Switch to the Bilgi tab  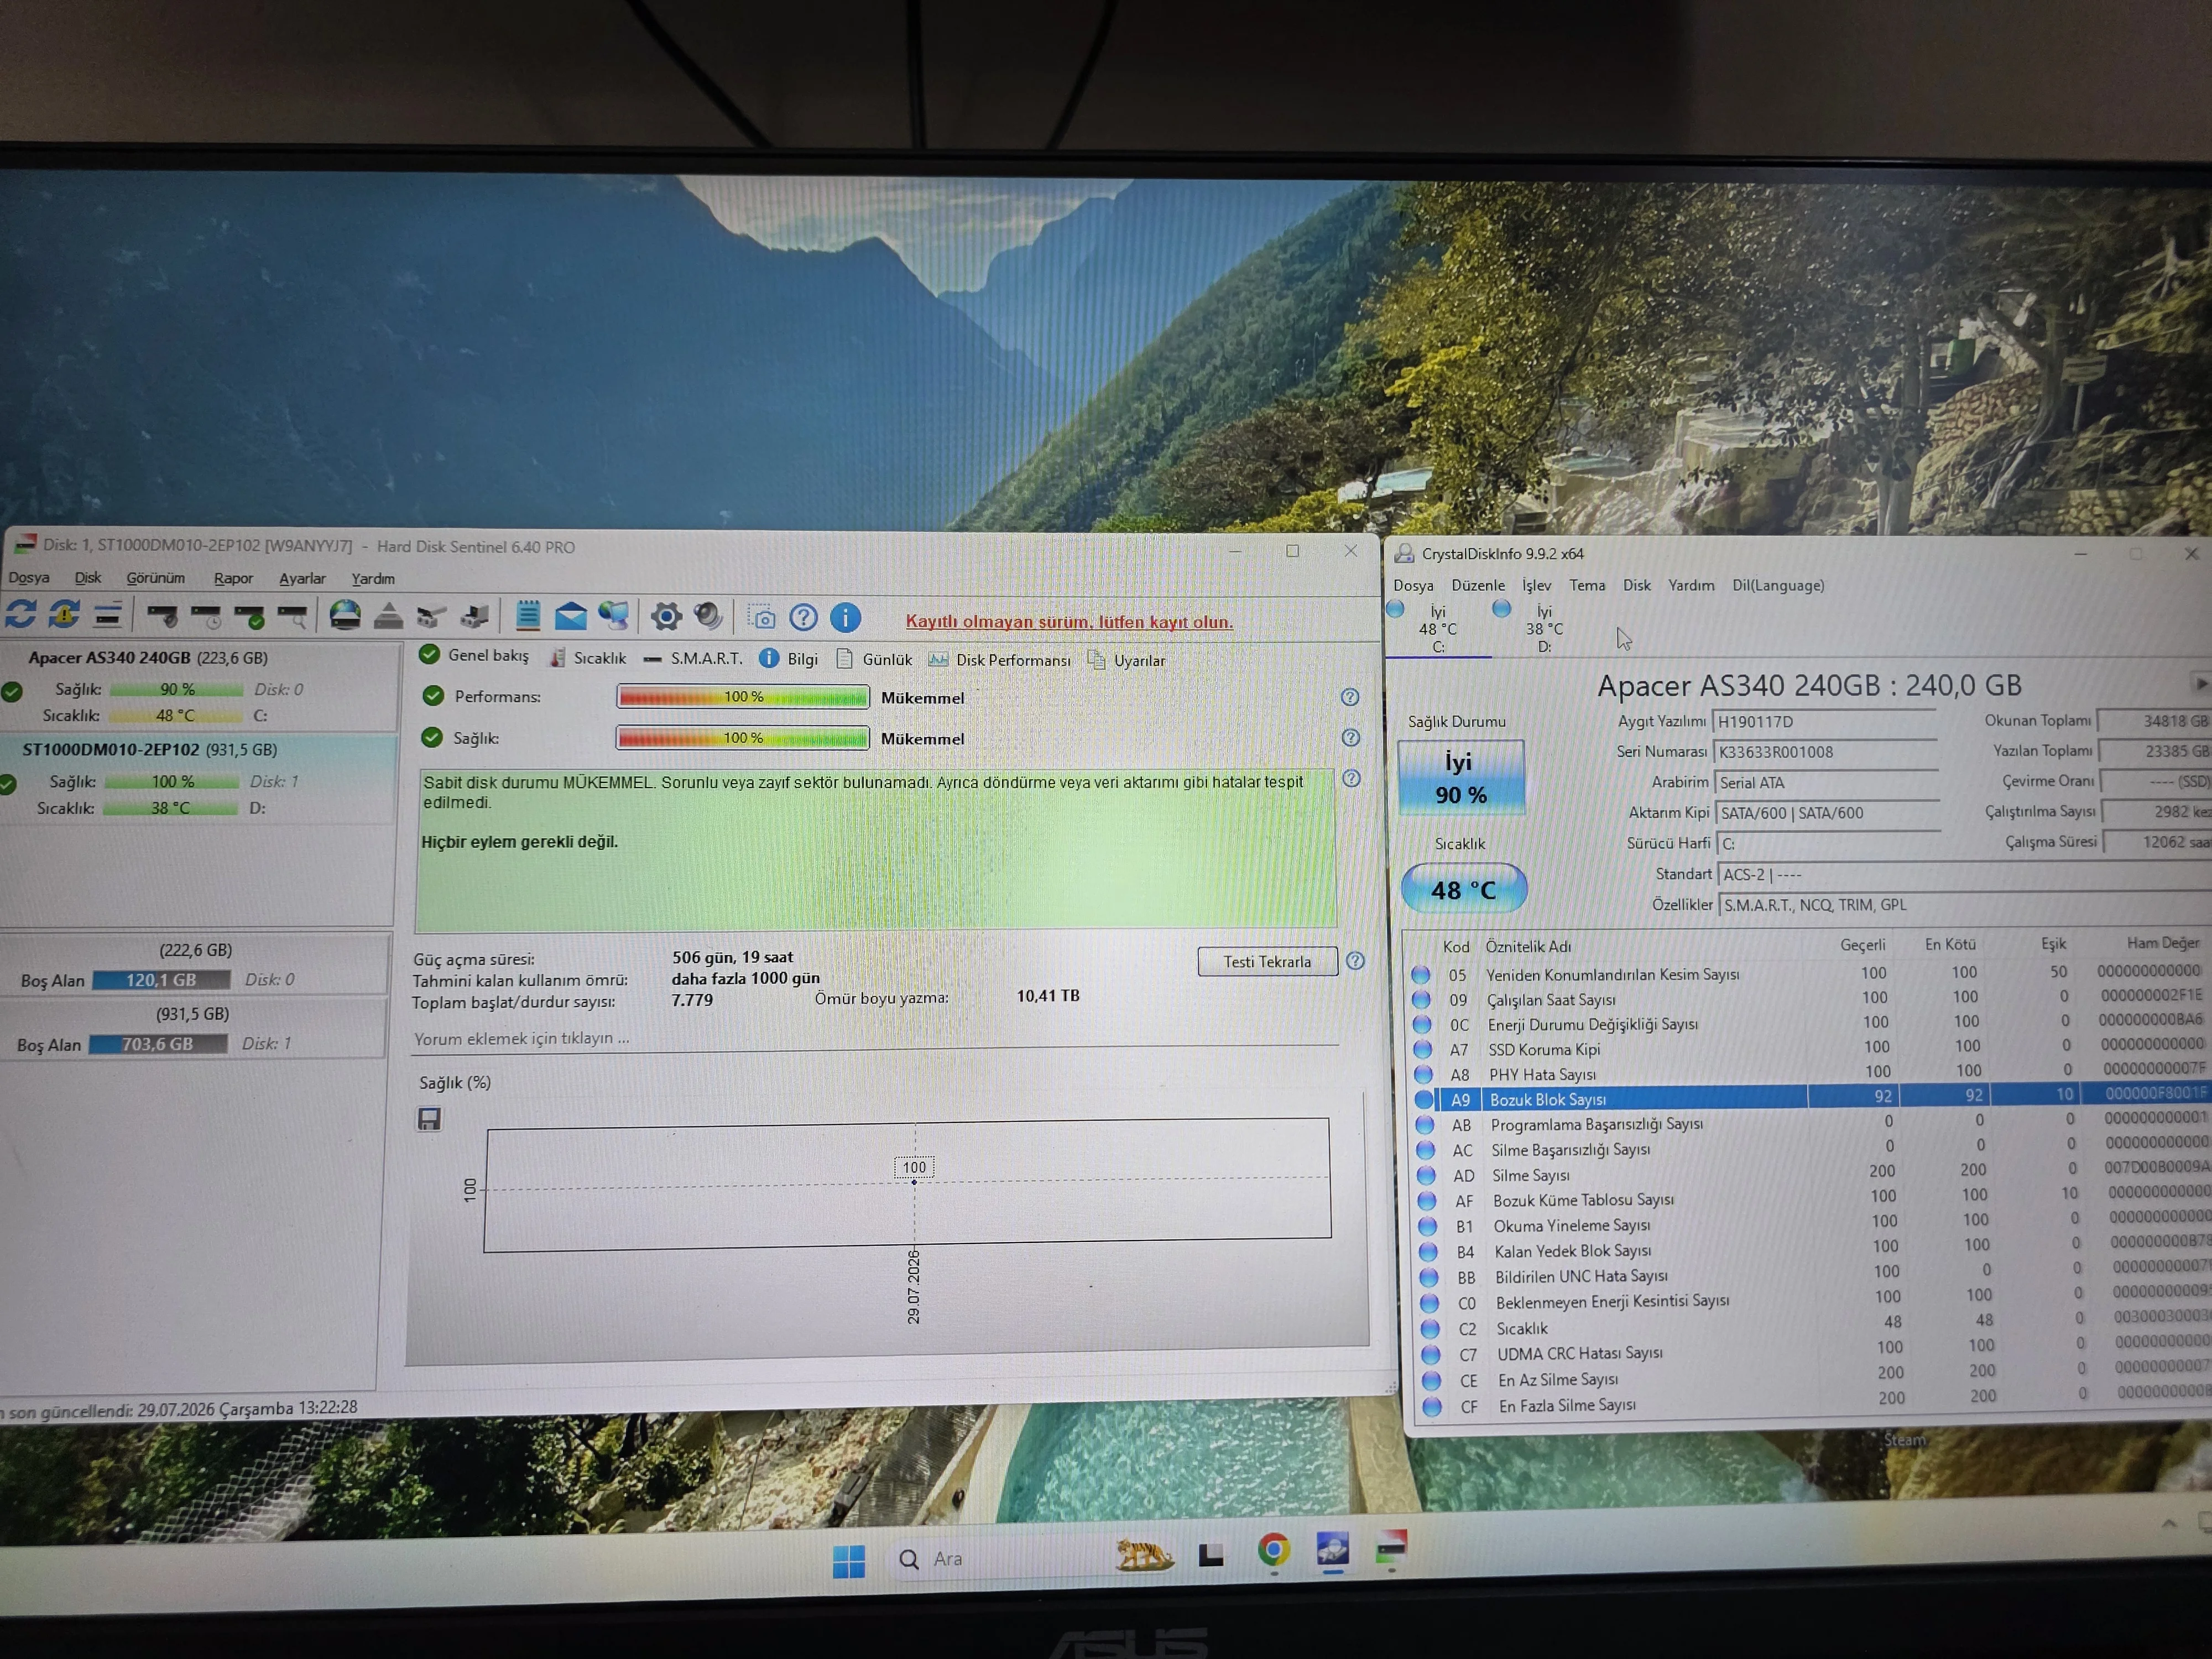(x=789, y=658)
